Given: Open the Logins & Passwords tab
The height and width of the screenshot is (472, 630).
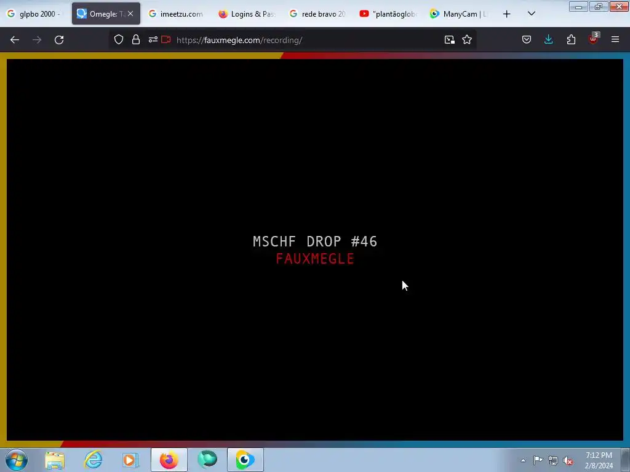Looking at the screenshot, I should pyautogui.click(x=247, y=14).
